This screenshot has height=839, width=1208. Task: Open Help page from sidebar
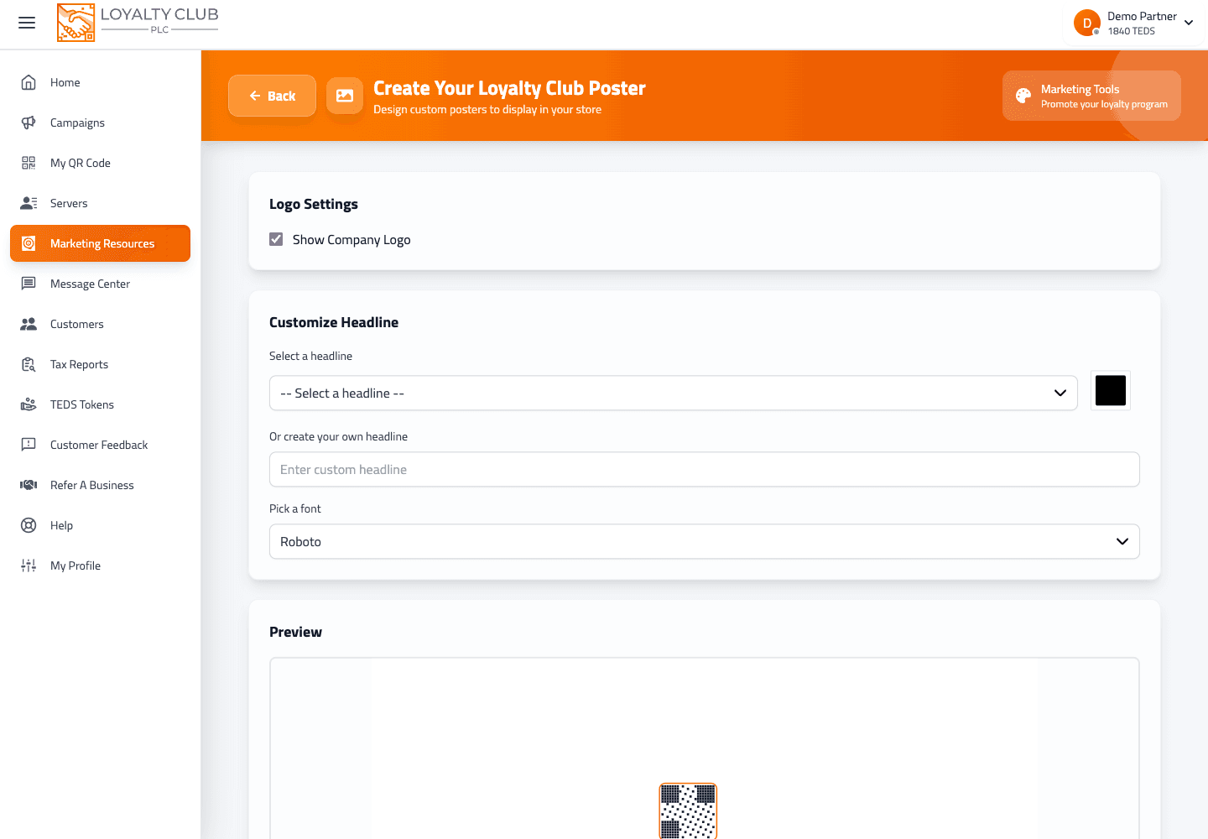pos(100,525)
